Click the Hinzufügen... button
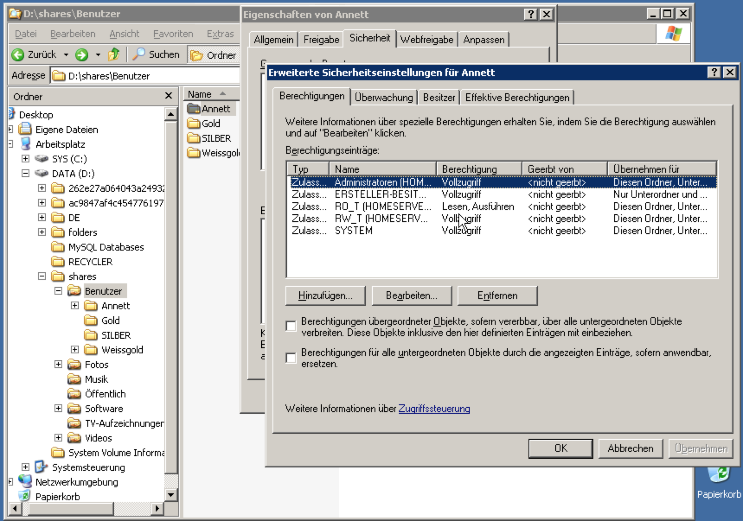Image resolution: width=743 pixels, height=521 pixels. (325, 296)
